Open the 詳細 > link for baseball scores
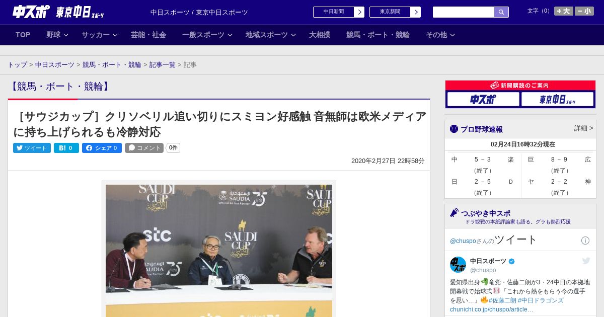The height and width of the screenshot is (317, 604). coord(583,129)
